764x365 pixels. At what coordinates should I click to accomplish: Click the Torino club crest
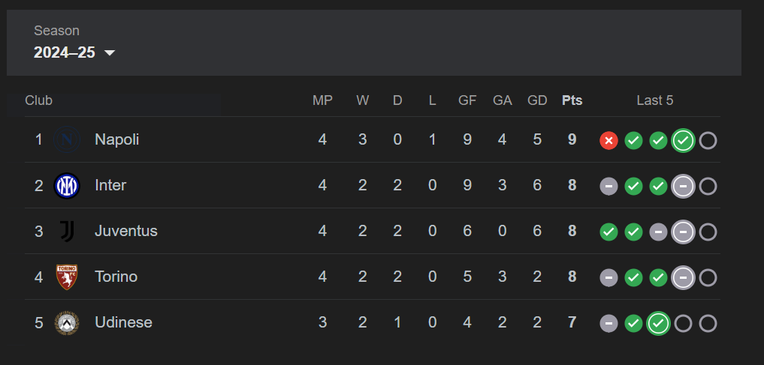coord(67,277)
